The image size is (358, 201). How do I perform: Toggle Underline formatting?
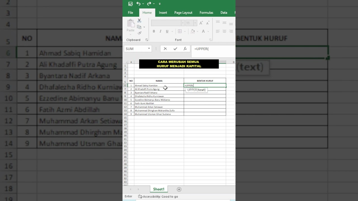[x=167, y=31]
